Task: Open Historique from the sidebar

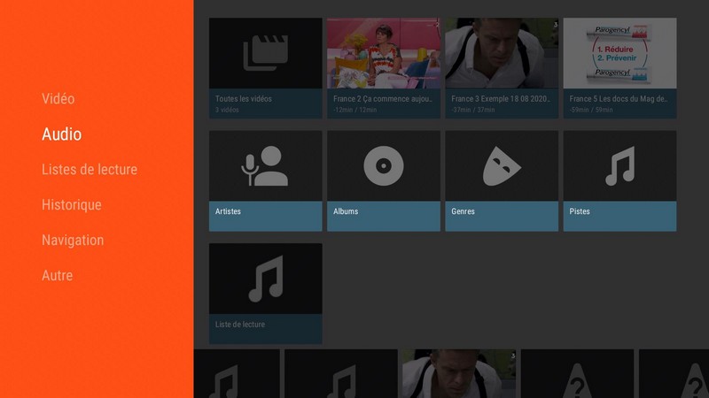Action: click(71, 205)
